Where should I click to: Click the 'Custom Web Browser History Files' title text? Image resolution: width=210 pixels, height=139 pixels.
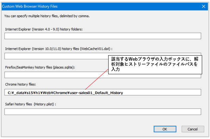[x=30, y=6]
